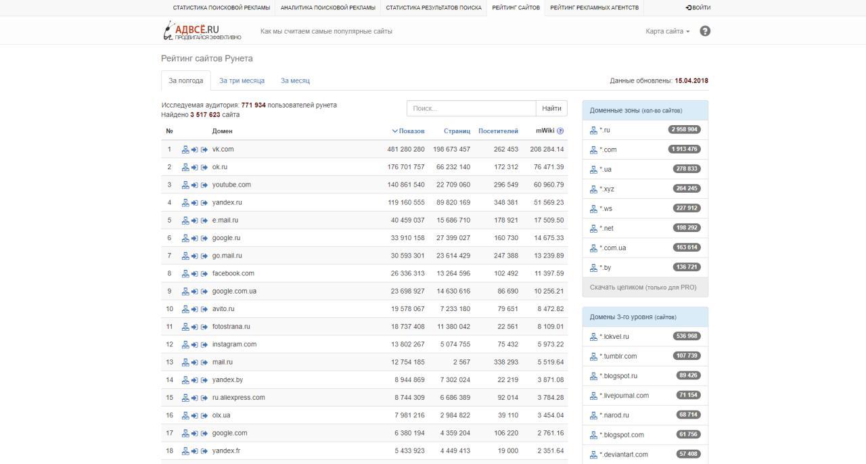Image resolution: width=866 pixels, height=464 pixels.
Task: Click the sitemap icon in the vk.com row
Action: tap(185, 149)
